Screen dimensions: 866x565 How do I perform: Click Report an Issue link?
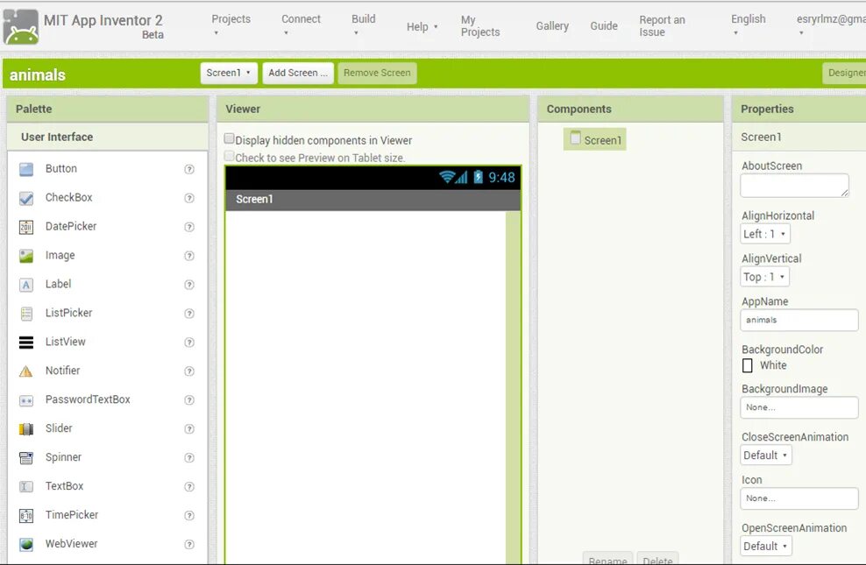point(662,26)
